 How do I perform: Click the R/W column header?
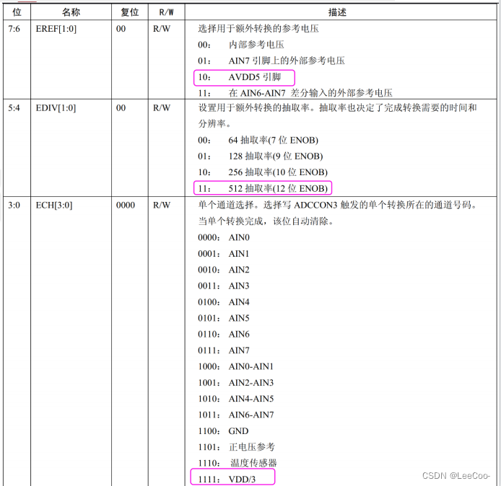[x=167, y=12]
